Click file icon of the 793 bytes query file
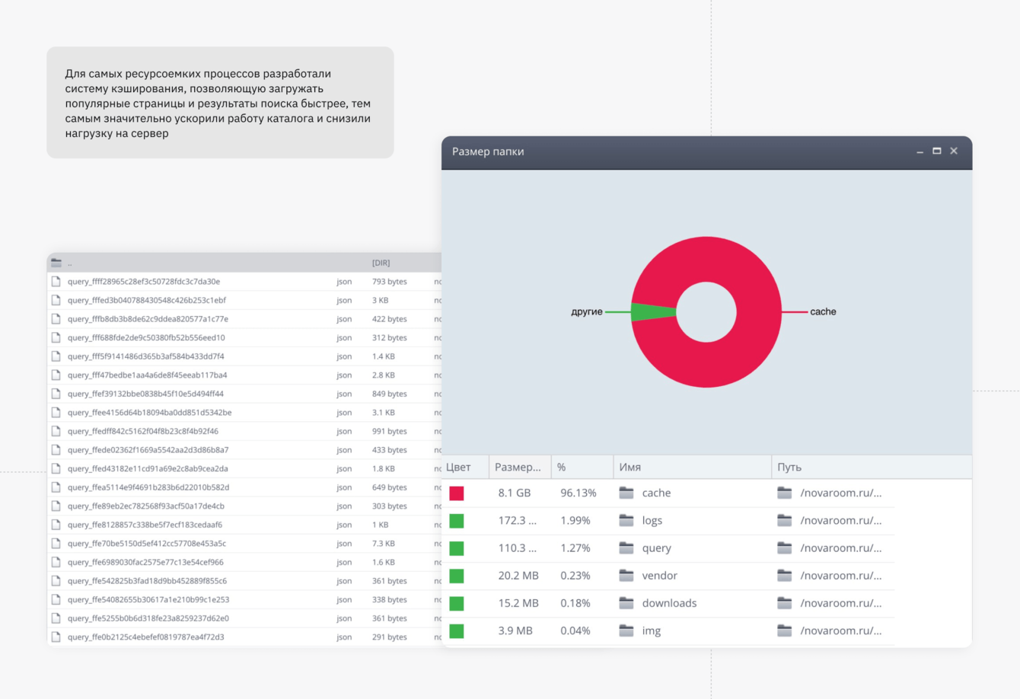This screenshot has width=1020, height=699. [56, 282]
